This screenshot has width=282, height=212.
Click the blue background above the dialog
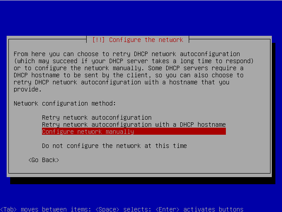[141, 18]
